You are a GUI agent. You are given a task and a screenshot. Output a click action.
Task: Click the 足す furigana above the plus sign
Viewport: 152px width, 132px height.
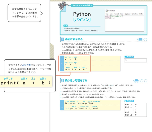[x=34, y=78]
